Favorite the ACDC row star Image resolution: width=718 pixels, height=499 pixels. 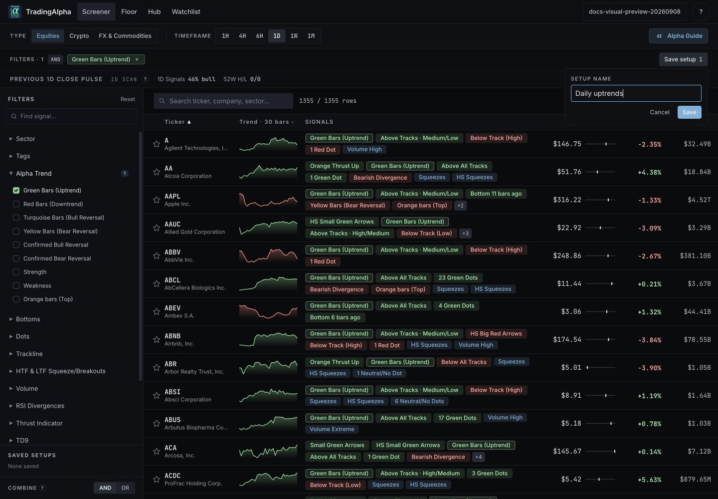point(157,479)
